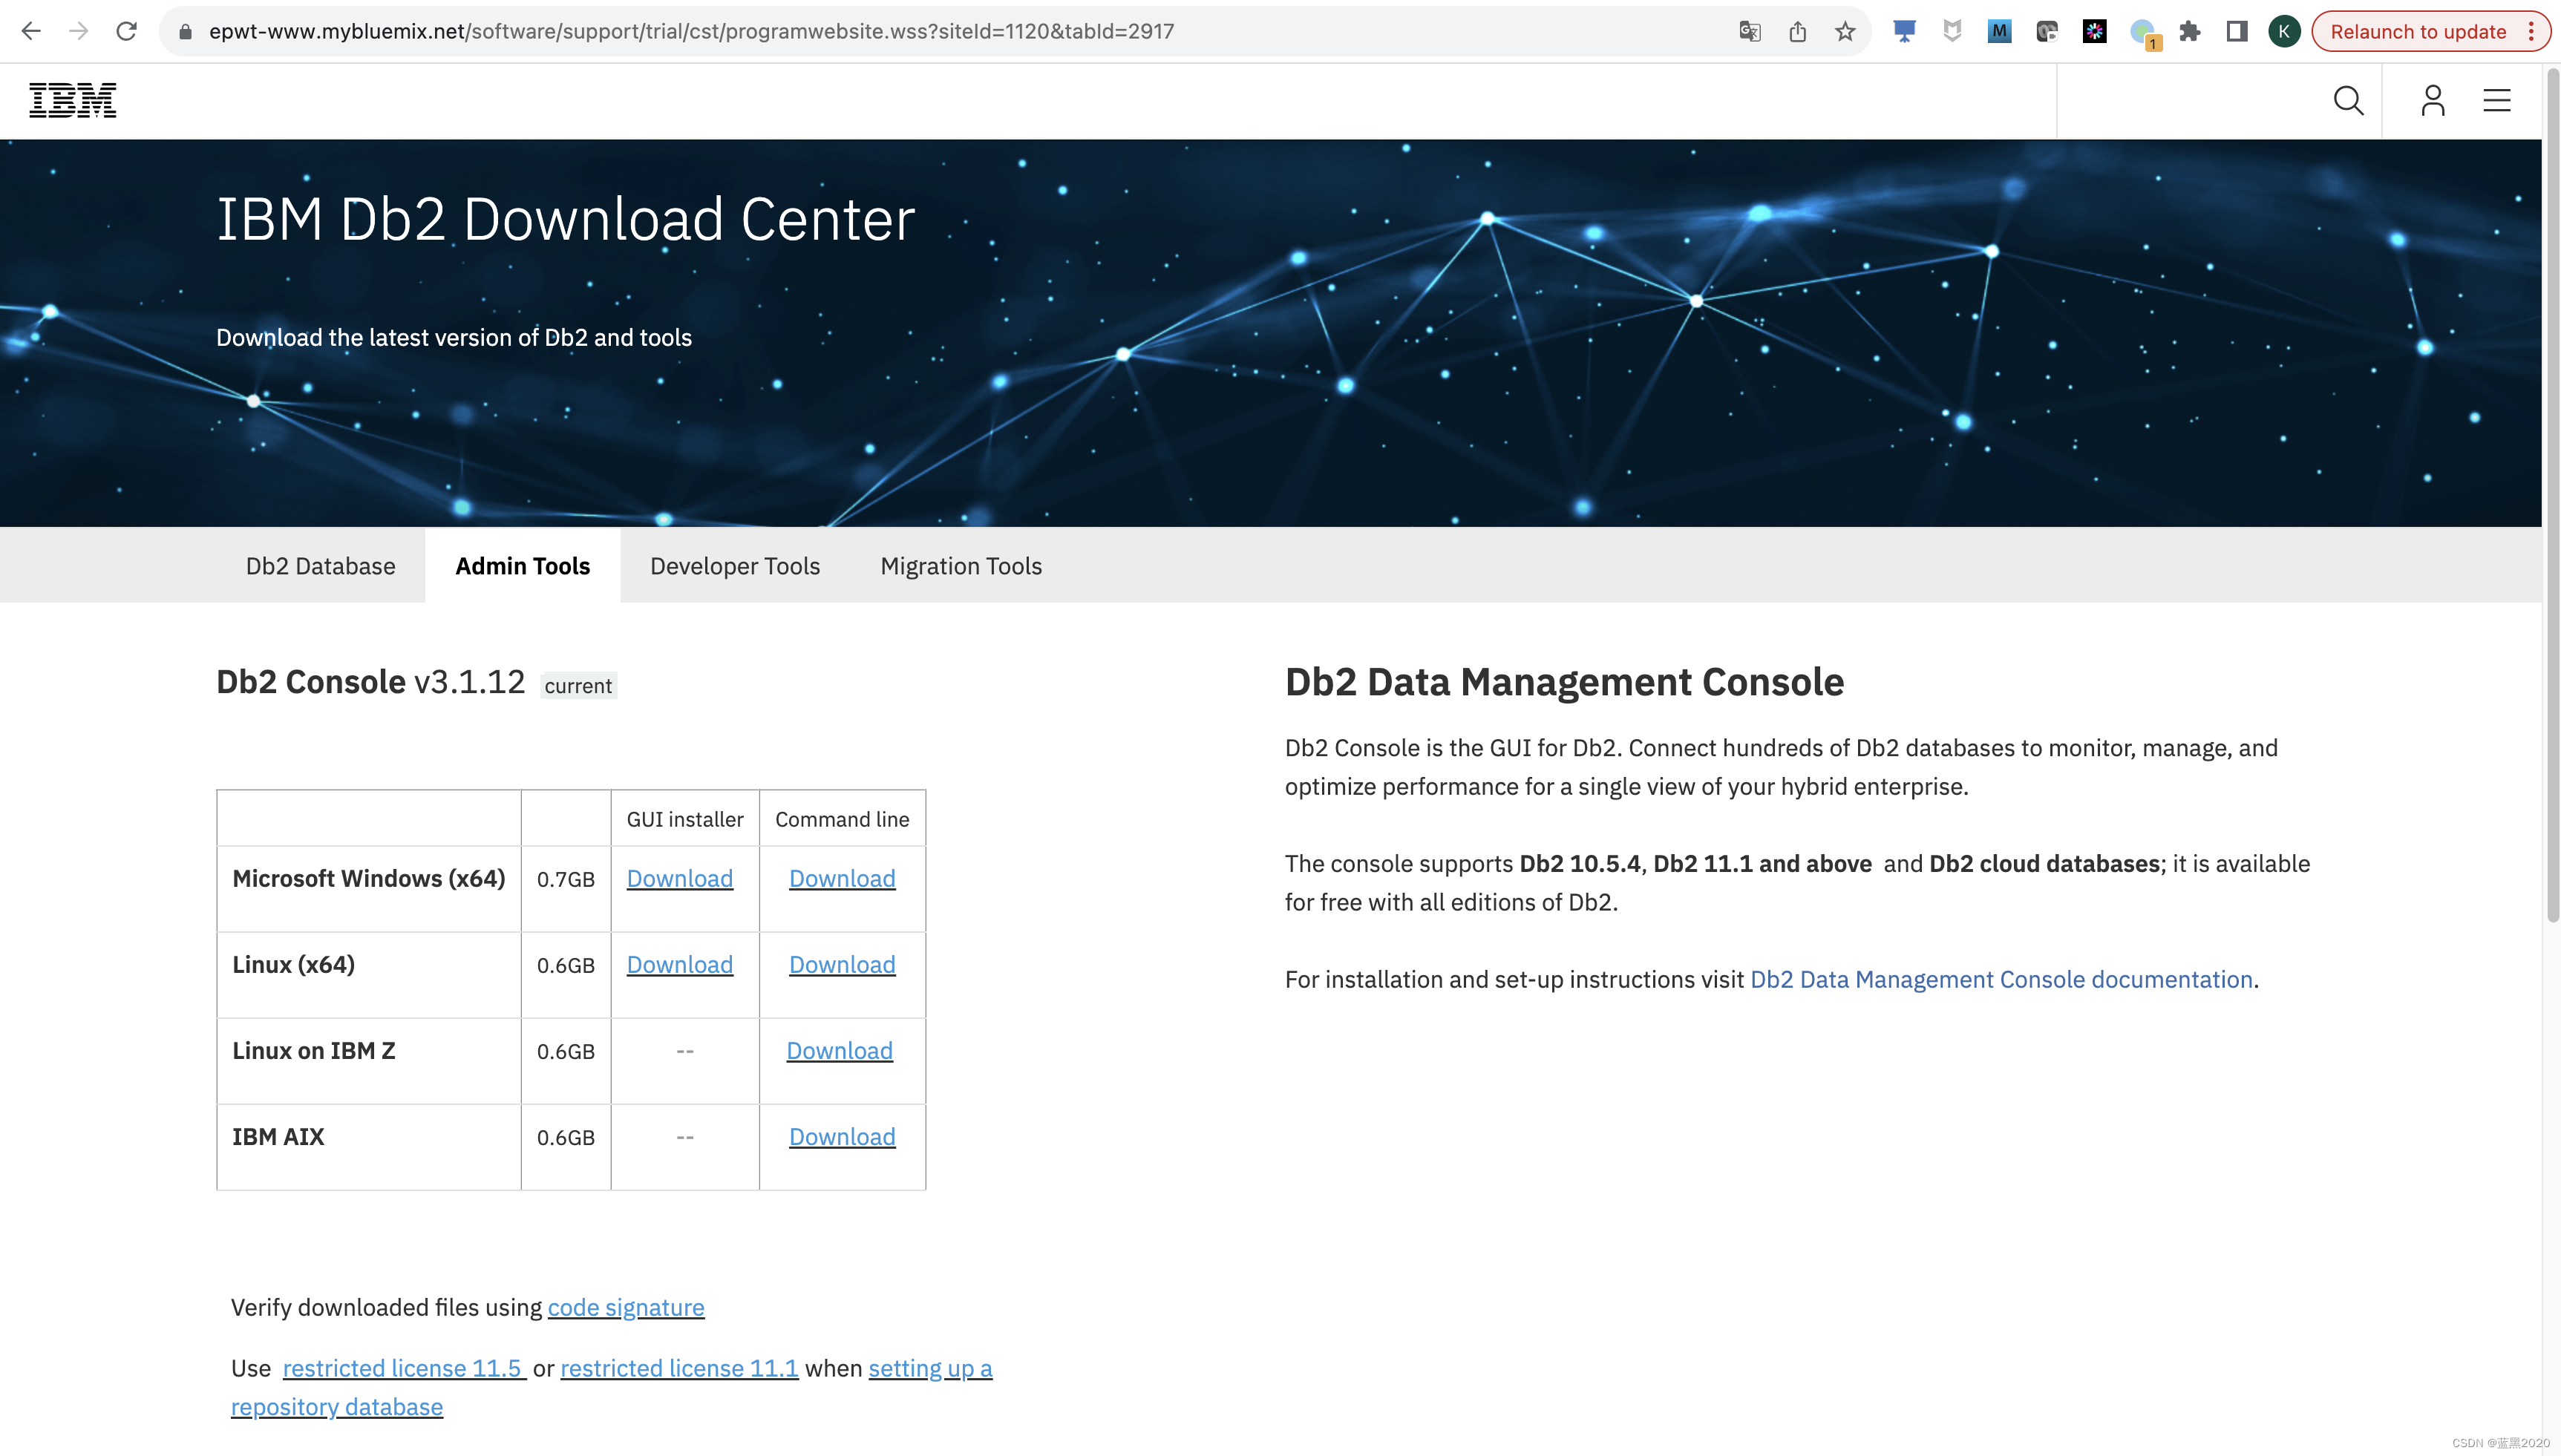Download Linux x64 GUI installer
Image resolution: width=2561 pixels, height=1456 pixels.
point(680,964)
